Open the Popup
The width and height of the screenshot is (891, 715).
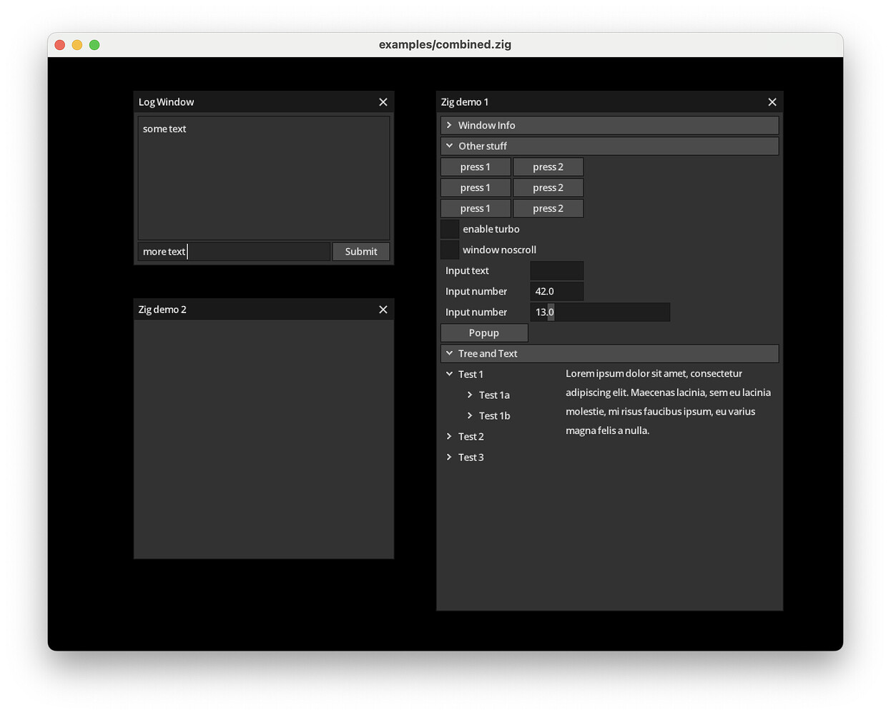tap(484, 332)
